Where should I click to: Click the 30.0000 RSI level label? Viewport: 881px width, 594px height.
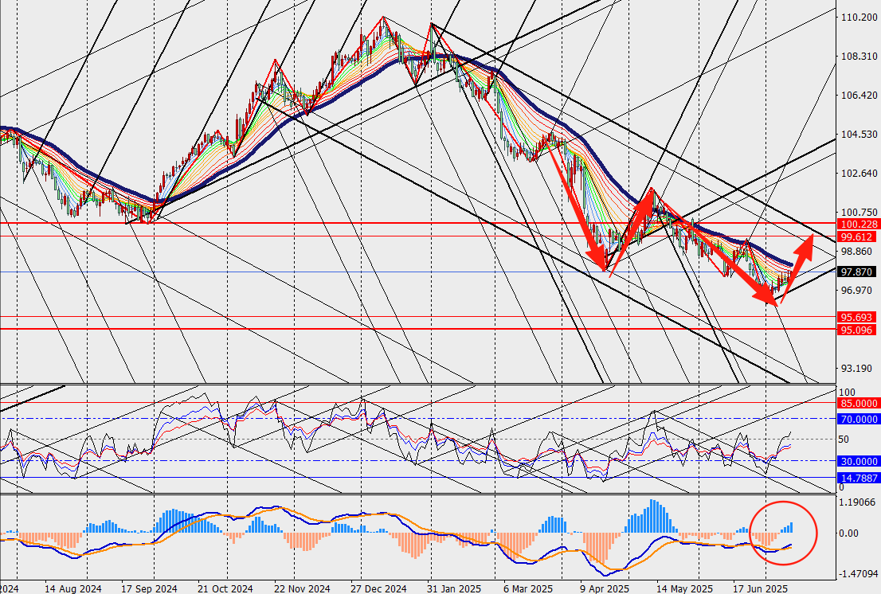[858, 461]
